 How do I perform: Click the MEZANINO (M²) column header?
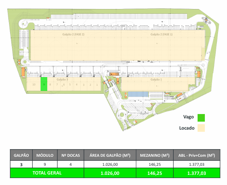(154, 155)
